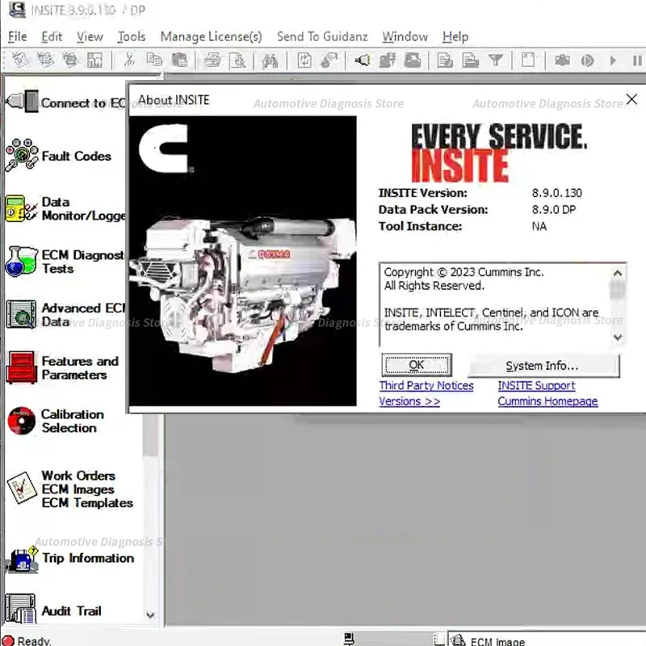
Task: Click the Copyright 2023 Cummins Inc. text
Action: [x=464, y=272]
